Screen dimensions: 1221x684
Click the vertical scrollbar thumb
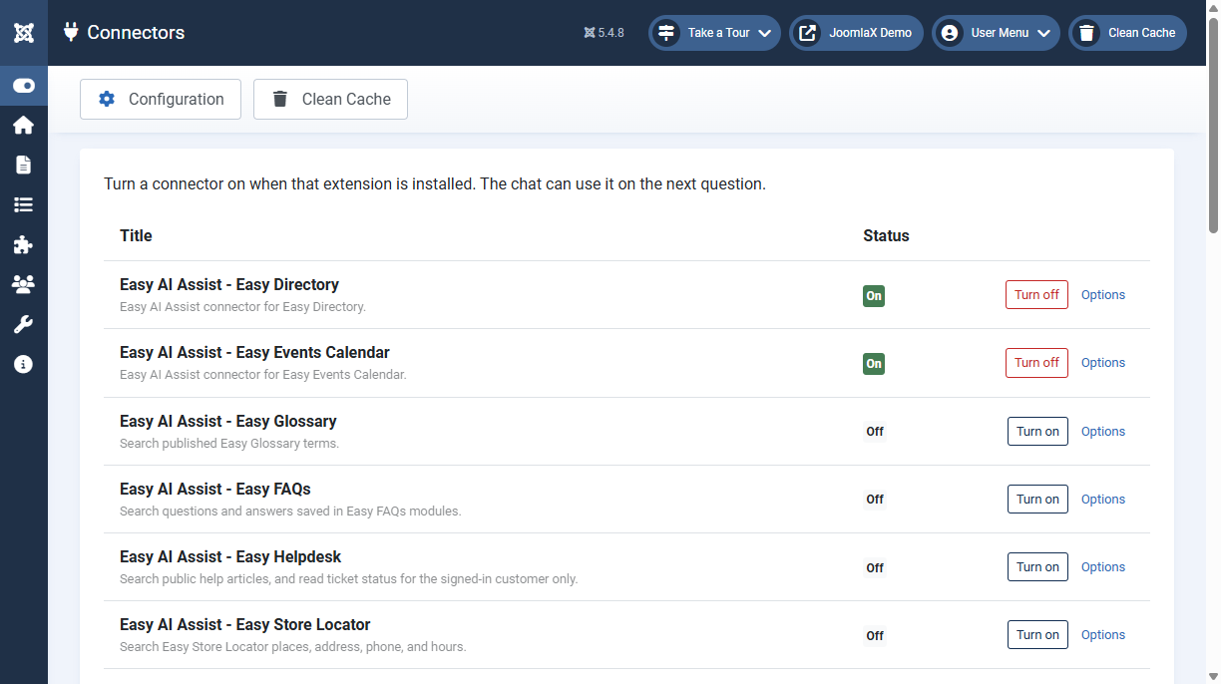point(1213,126)
